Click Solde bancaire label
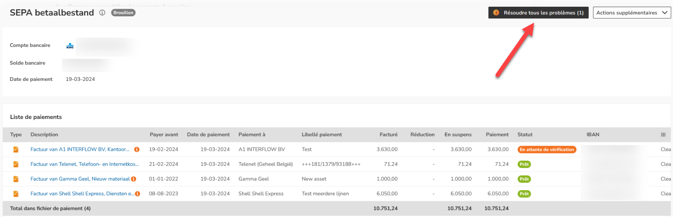 pos(27,63)
